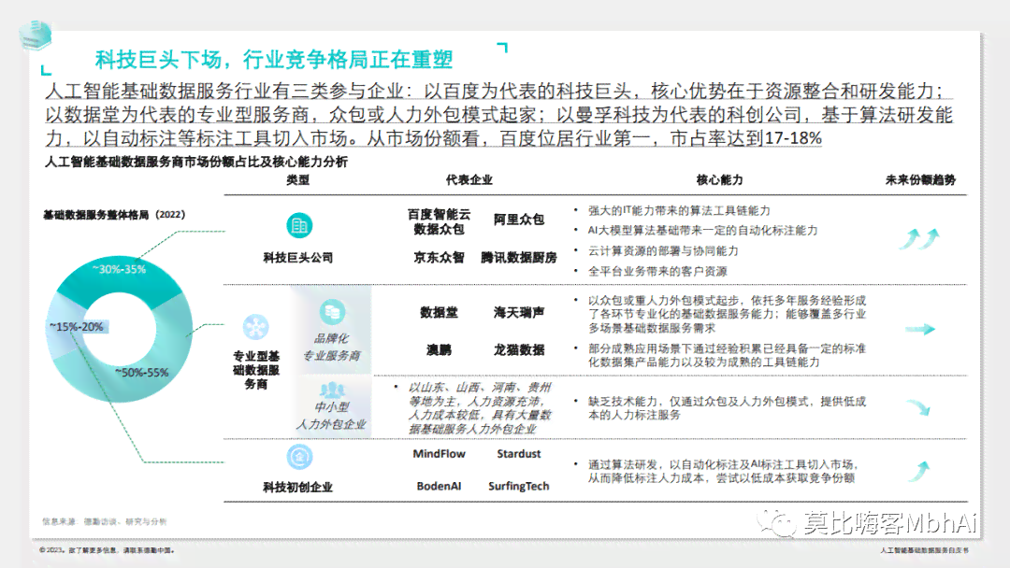Click the 专业型基础数据服务商 category label
The width and height of the screenshot is (1010, 568).
click(x=255, y=370)
